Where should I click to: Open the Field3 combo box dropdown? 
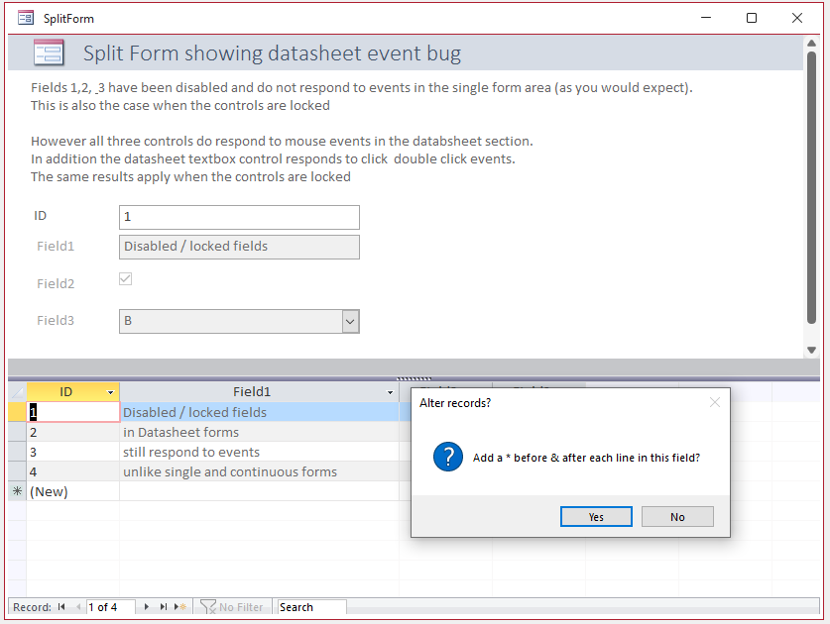point(350,322)
